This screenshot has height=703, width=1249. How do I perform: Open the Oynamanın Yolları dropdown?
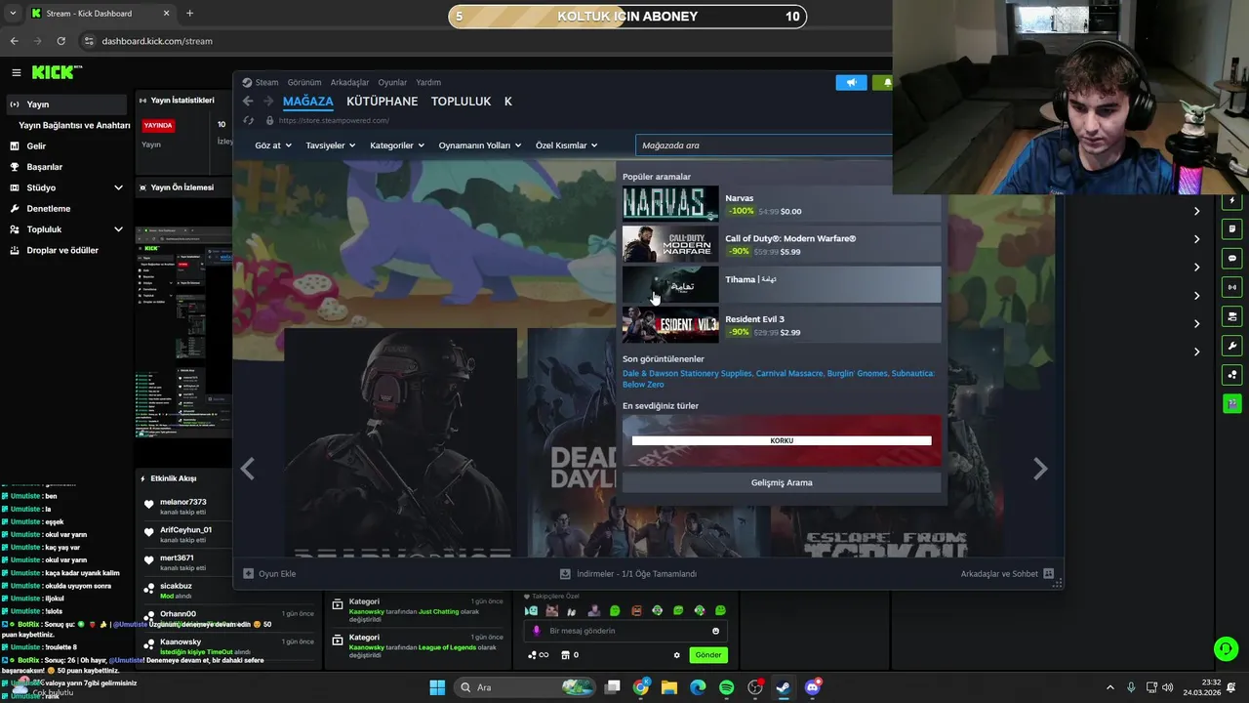click(480, 145)
